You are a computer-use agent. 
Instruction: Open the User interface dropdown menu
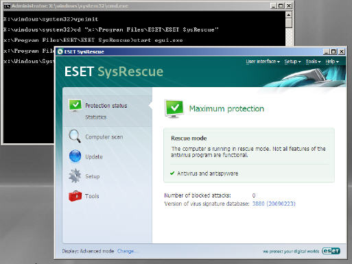click(263, 62)
